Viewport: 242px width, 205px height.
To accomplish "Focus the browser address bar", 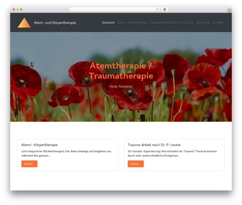I will pos(115,9).
